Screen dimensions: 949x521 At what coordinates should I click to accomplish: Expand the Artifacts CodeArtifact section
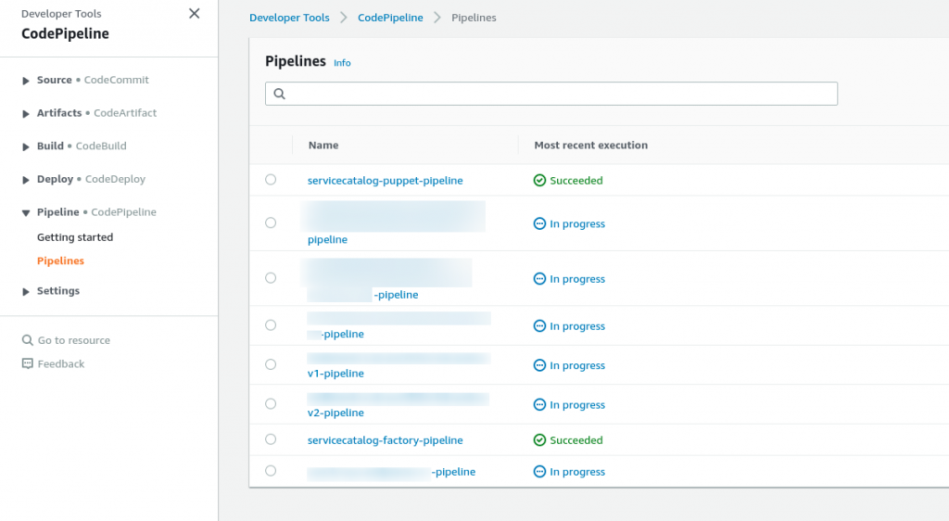(x=25, y=113)
